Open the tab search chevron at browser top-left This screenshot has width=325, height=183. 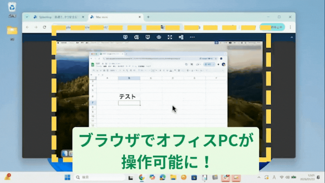point(27,17)
